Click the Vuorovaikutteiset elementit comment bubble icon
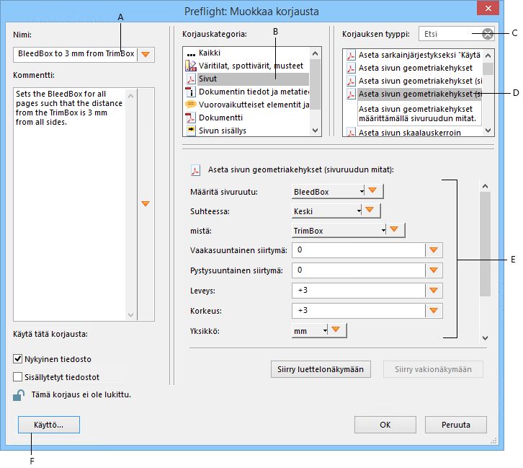The image size is (523, 468). coord(190,105)
